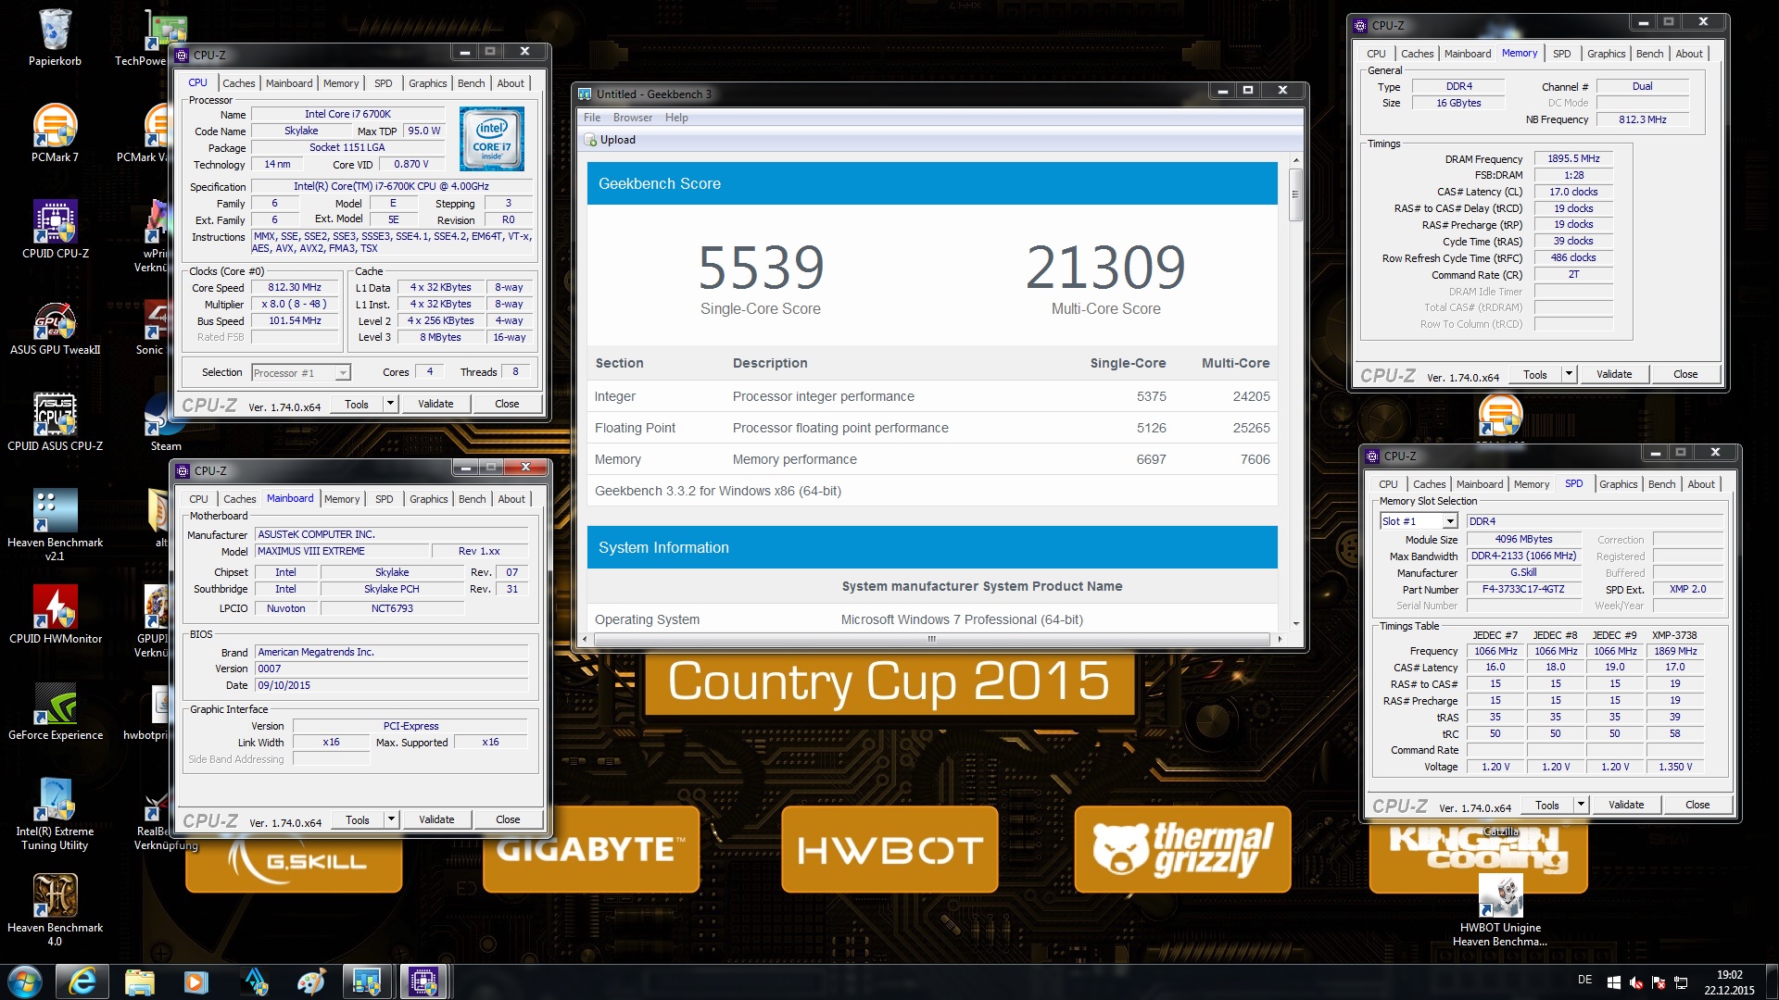
Task: Click Validate in the Memory window
Action: point(1614,374)
